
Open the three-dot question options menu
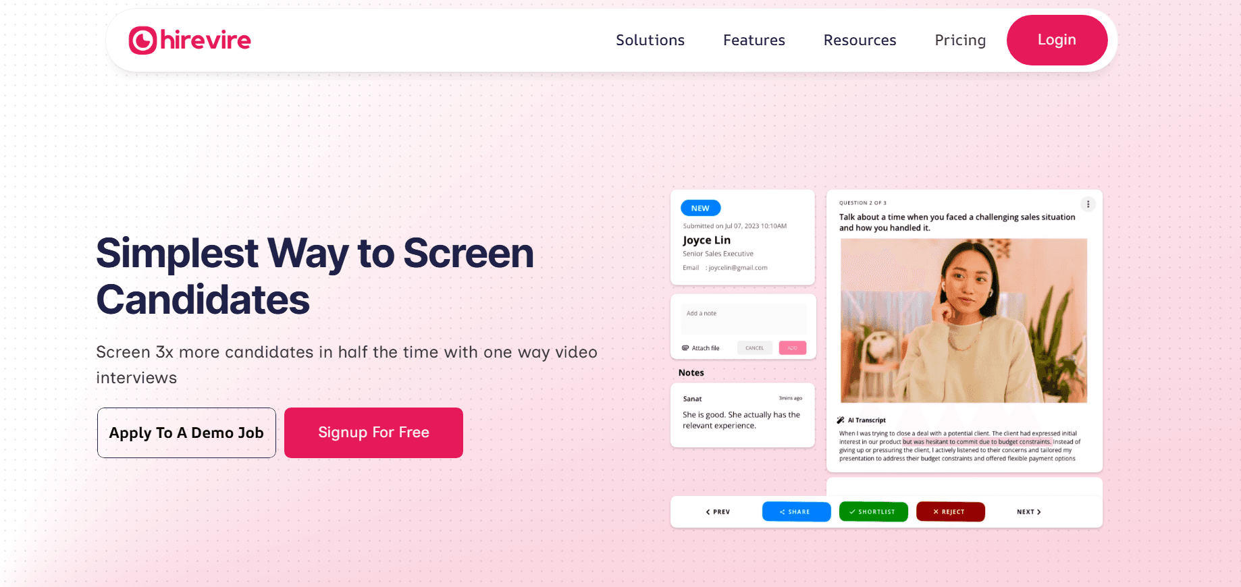pyautogui.click(x=1088, y=204)
